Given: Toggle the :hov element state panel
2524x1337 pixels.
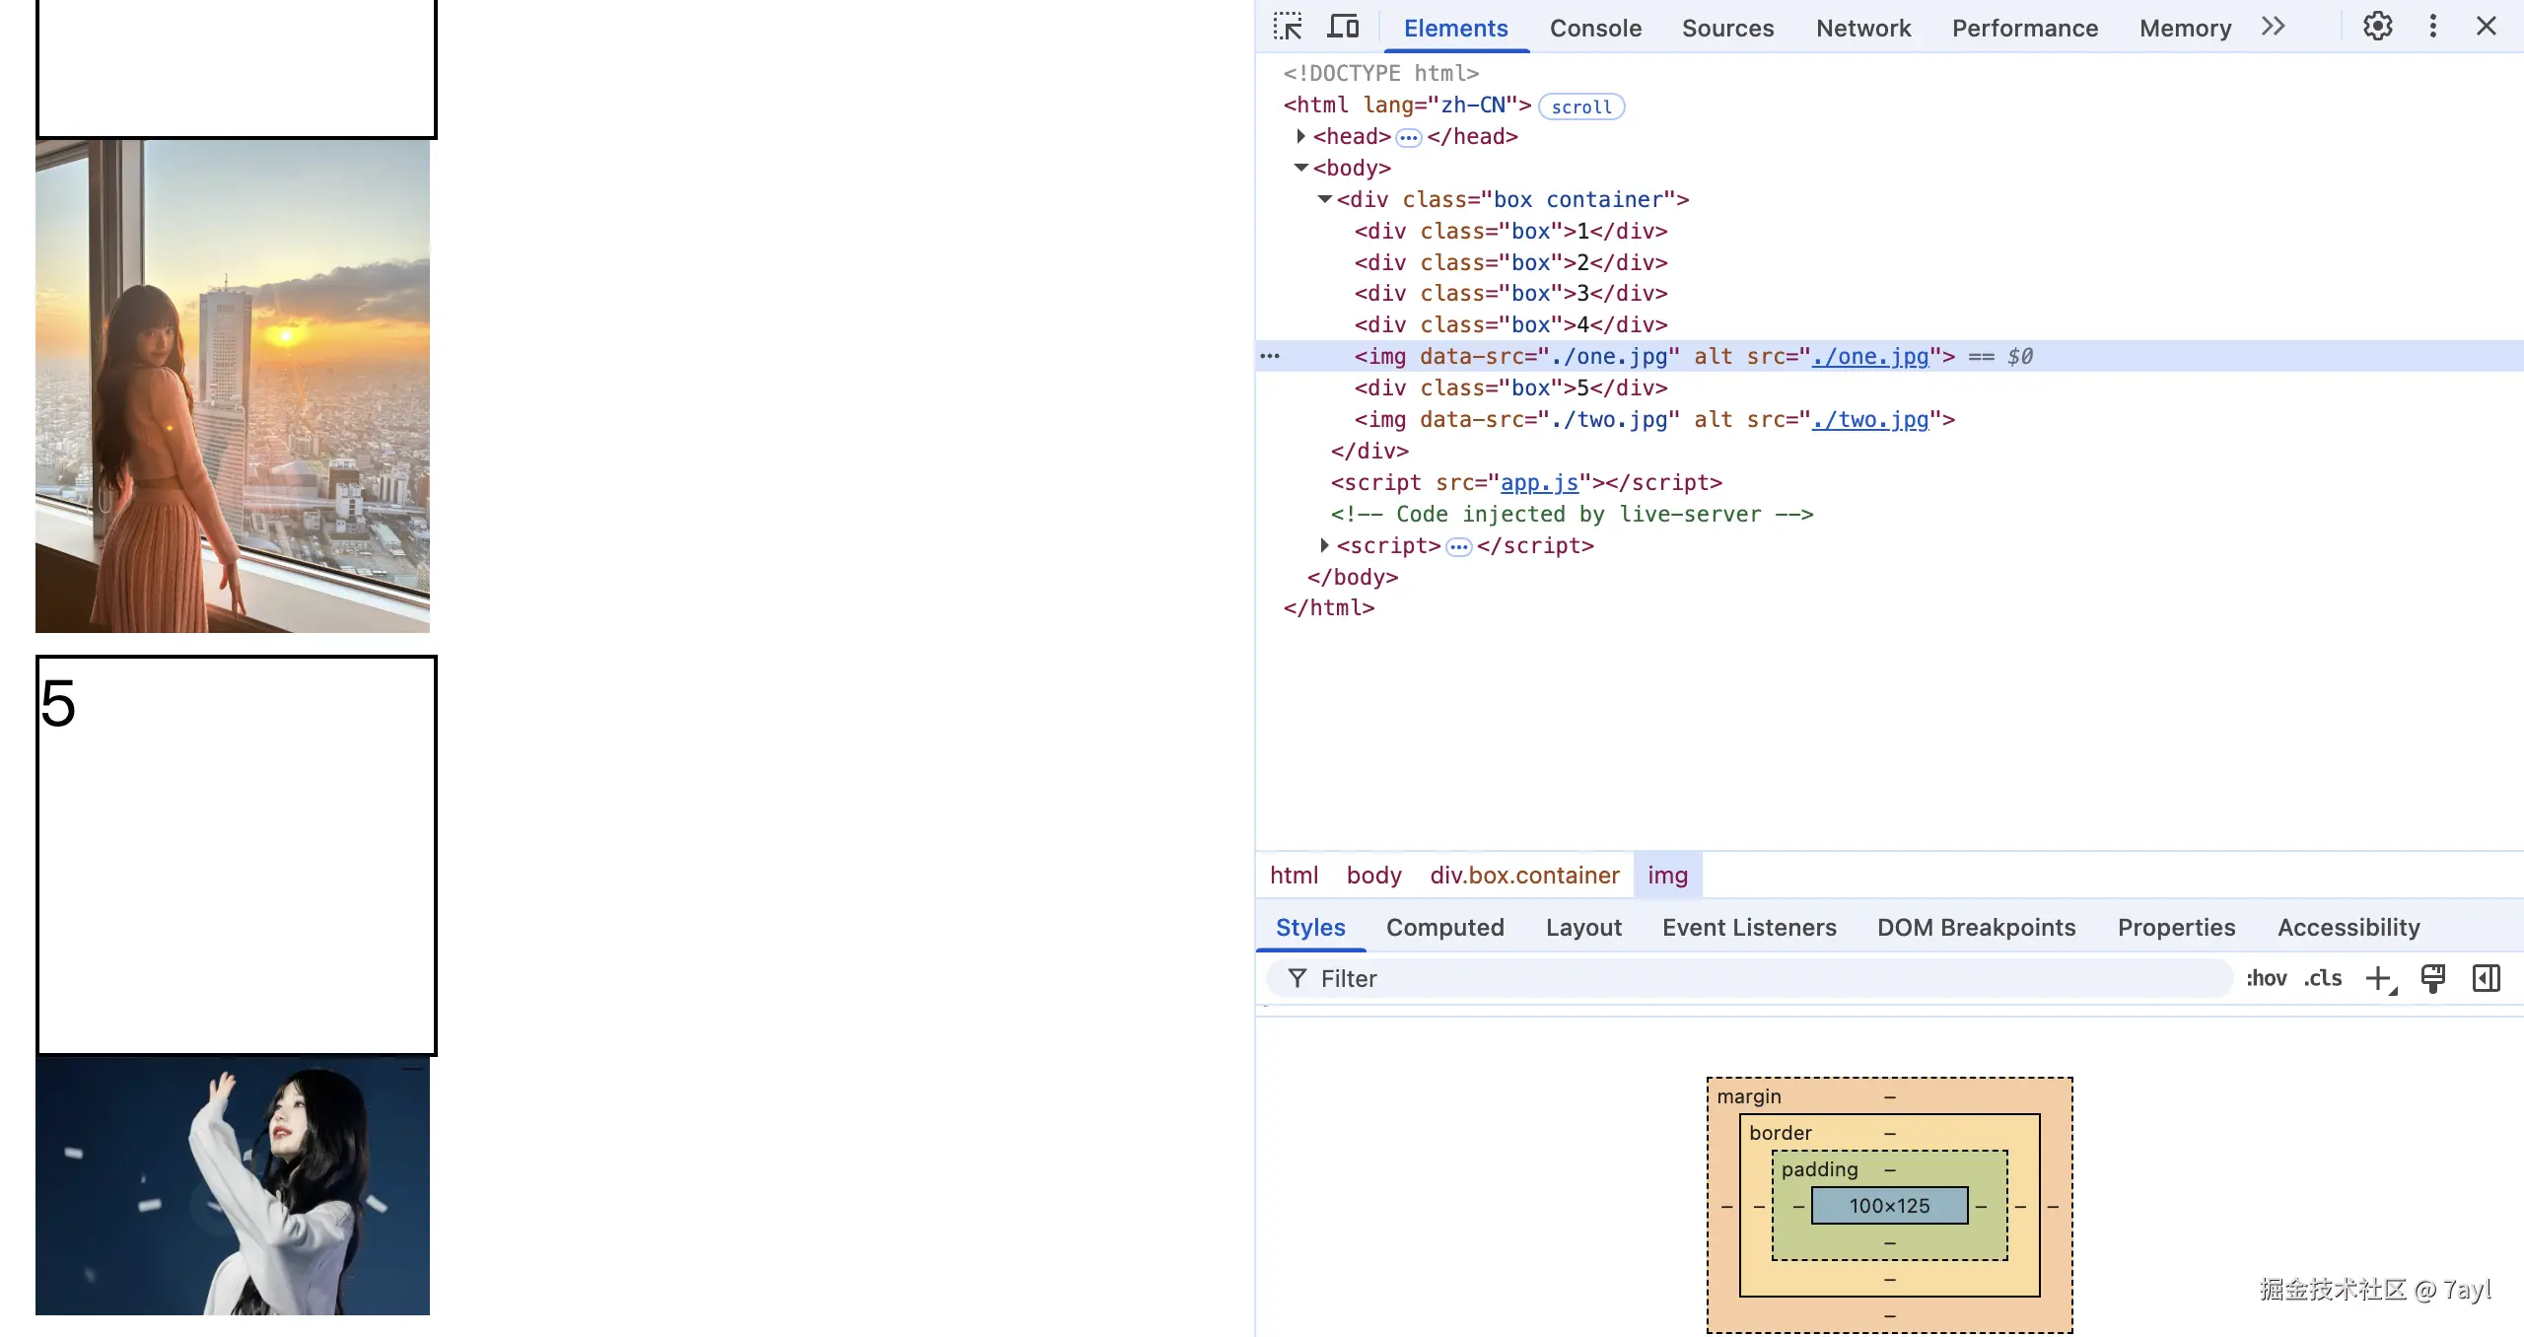Looking at the screenshot, I should point(2266,978).
